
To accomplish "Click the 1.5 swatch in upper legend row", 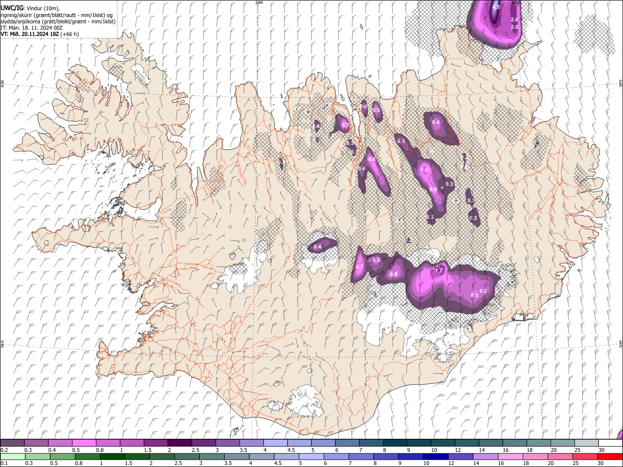I will click(156, 443).
